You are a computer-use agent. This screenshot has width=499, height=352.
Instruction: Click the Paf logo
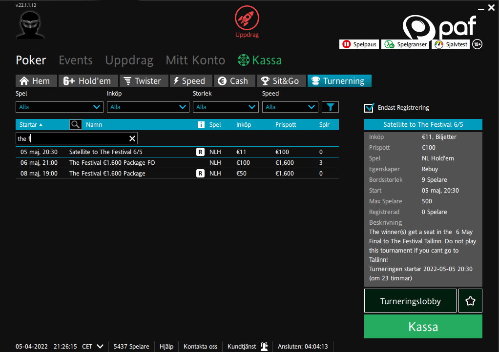[x=439, y=27]
